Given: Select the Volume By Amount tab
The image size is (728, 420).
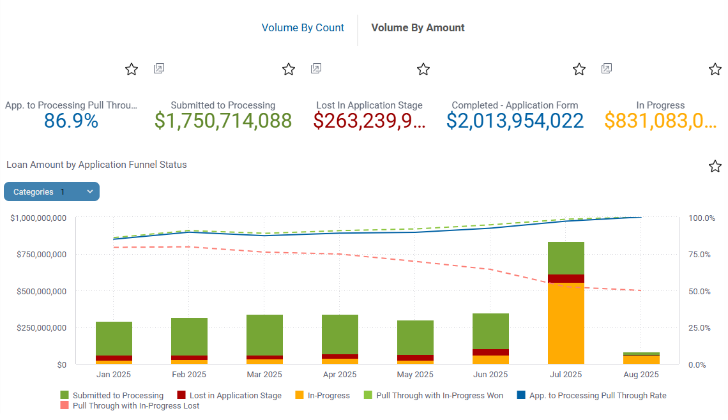Looking at the screenshot, I should point(418,28).
